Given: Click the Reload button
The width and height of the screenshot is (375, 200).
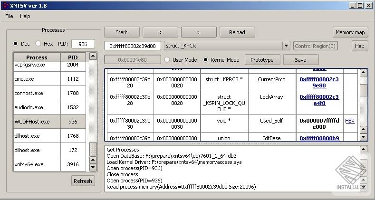Looking at the screenshot, I should point(237,32).
